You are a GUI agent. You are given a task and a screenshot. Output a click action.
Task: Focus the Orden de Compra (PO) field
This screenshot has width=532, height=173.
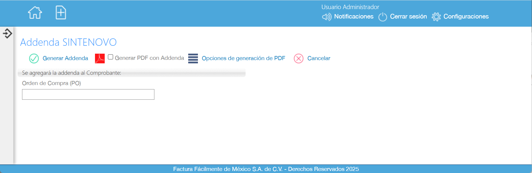pyautogui.click(x=88, y=94)
